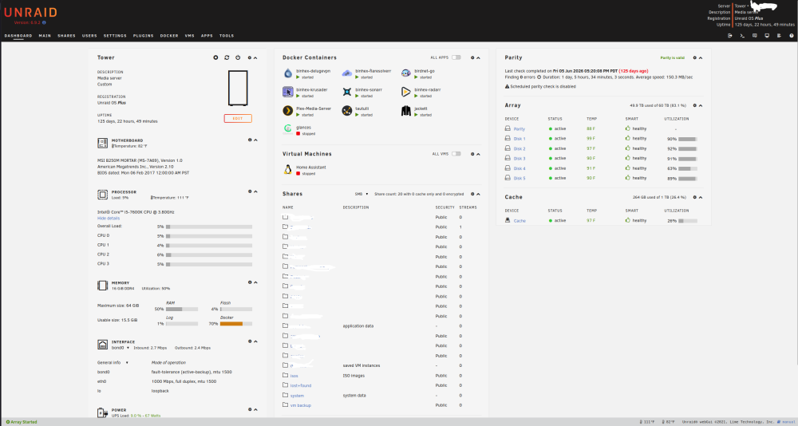Click the stop array icon in Tower panel

click(x=215, y=58)
